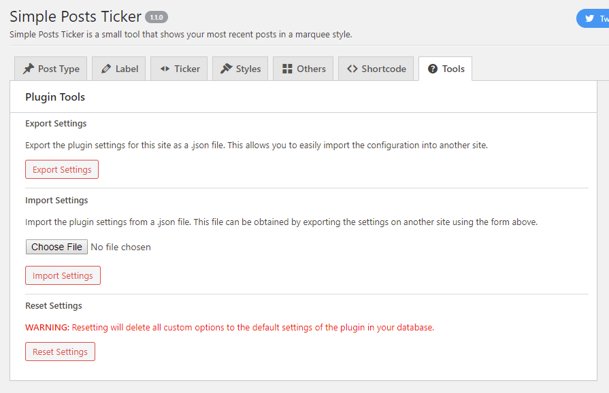609x393 pixels.
Task: Click the Import Settings button
Action: coord(63,275)
